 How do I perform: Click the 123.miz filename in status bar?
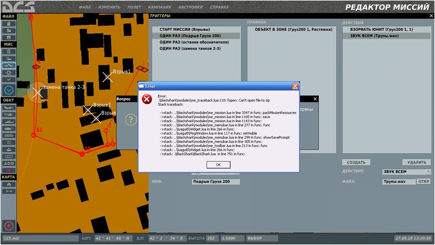point(41,238)
